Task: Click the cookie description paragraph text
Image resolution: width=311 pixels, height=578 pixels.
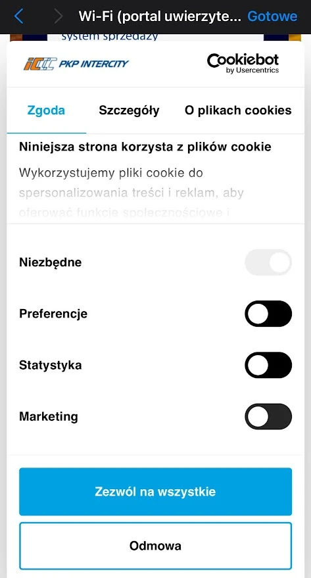Action: pyautogui.click(x=132, y=193)
